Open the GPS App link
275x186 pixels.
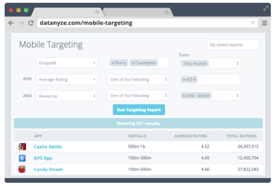point(43,158)
